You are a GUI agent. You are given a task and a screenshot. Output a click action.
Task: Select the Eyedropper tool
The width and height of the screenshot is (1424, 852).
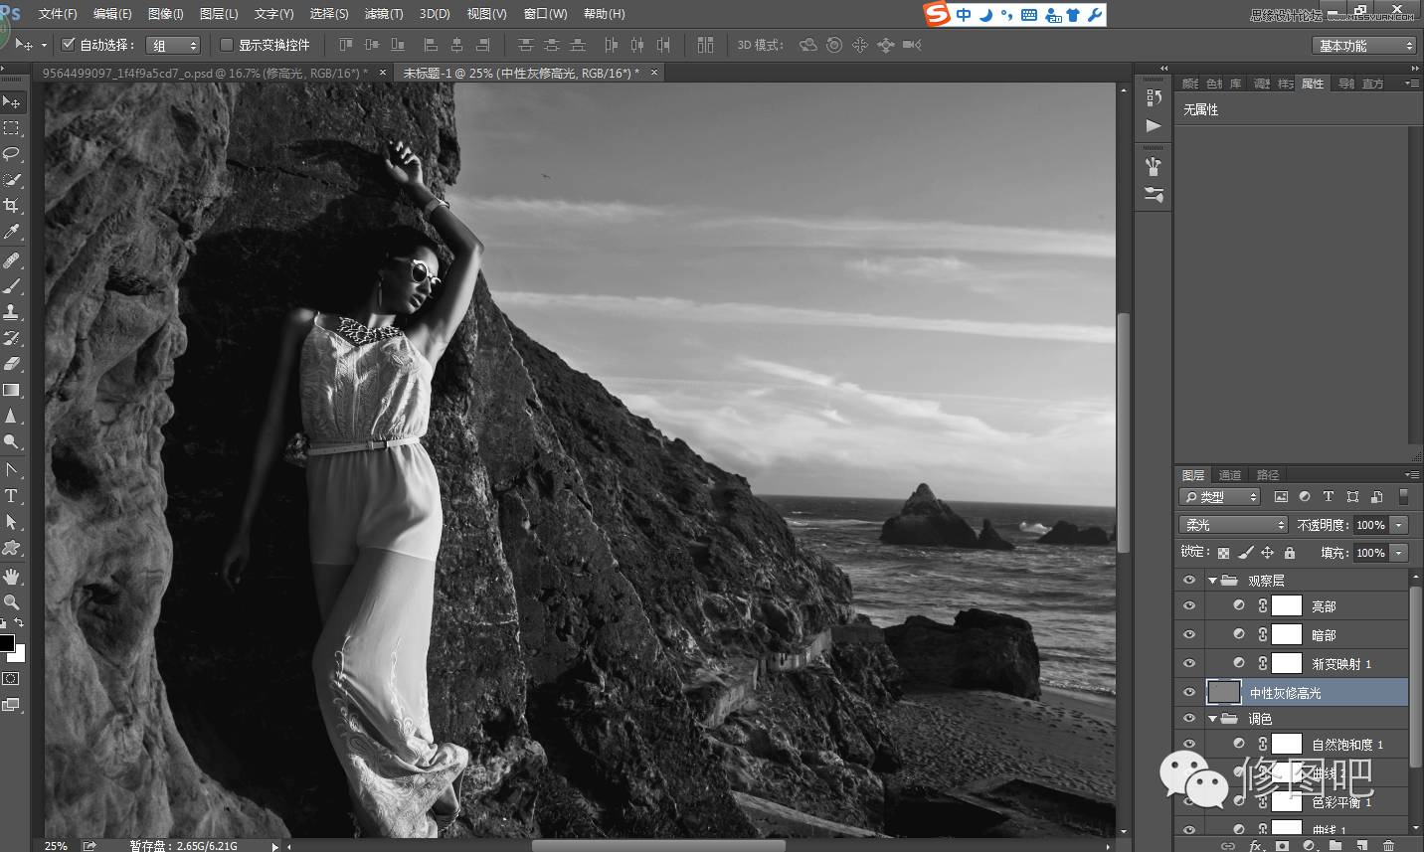pyautogui.click(x=12, y=232)
